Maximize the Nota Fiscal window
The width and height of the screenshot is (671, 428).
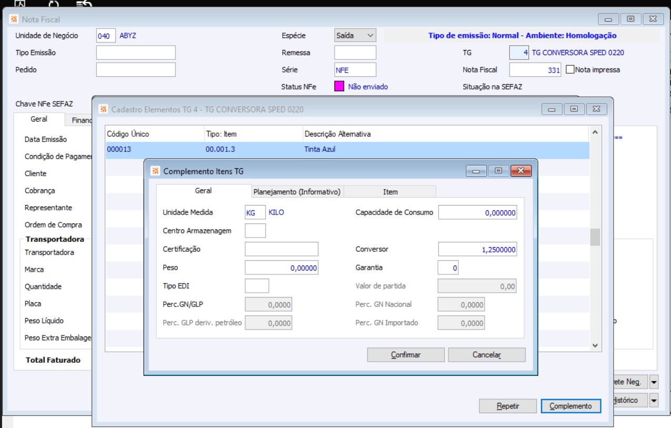[x=630, y=19]
